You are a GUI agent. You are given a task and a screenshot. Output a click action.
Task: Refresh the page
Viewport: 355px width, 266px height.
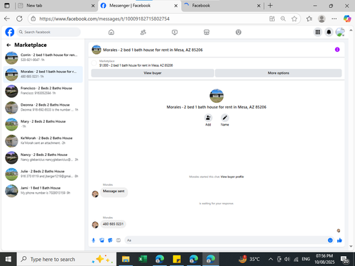pos(19,18)
